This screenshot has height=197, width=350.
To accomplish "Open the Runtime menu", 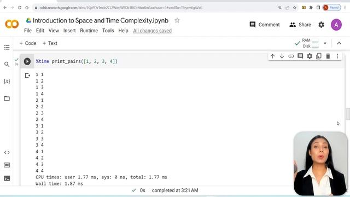I will (89, 31).
